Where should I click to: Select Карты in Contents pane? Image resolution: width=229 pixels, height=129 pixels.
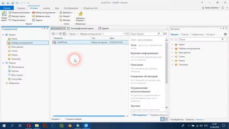pyautogui.click(x=14, y=39)
